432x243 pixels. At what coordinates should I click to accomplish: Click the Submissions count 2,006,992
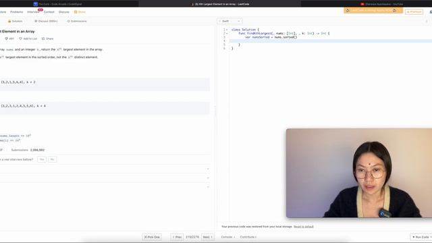pos(37,150)
